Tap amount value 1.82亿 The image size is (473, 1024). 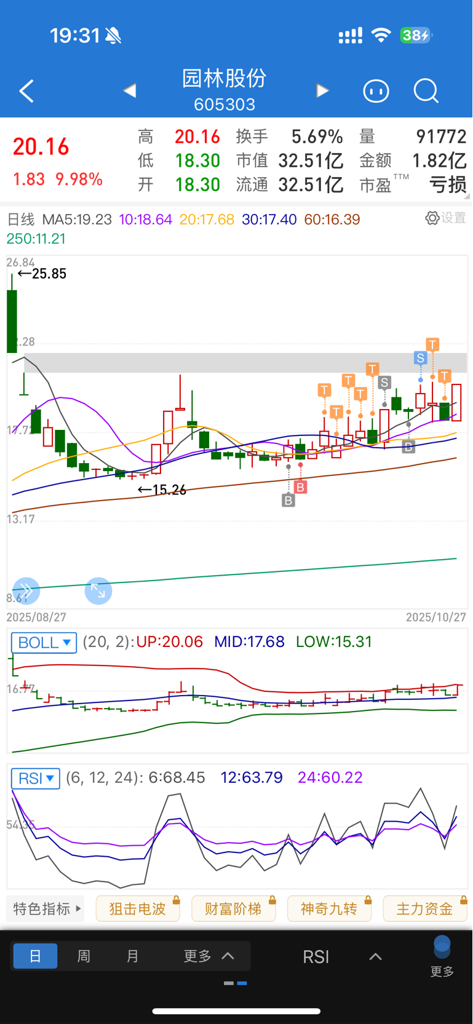click(439, 160)
